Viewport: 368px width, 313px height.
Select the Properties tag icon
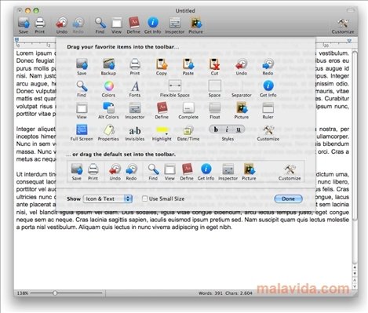pos(108,129)
